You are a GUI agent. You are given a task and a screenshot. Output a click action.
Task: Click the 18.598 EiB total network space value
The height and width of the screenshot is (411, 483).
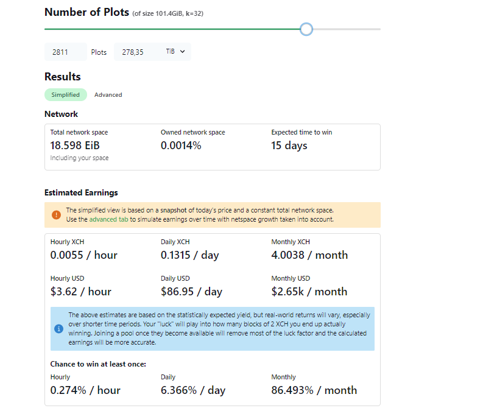74,146
